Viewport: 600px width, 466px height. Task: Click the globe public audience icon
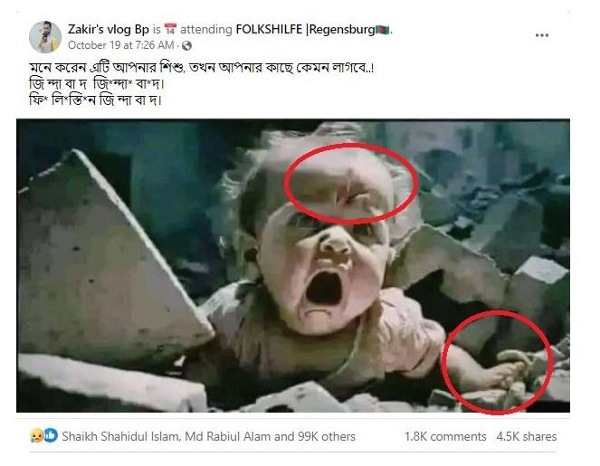tap(186, 46)
